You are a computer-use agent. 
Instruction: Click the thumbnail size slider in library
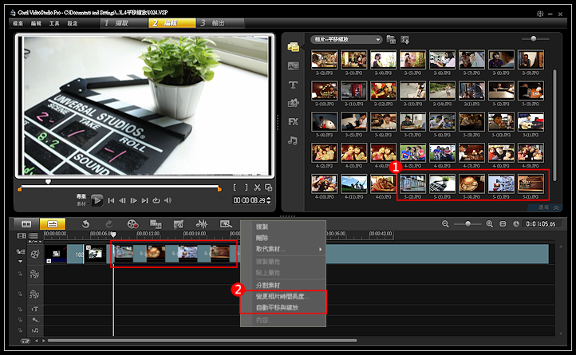coord(535,38)
